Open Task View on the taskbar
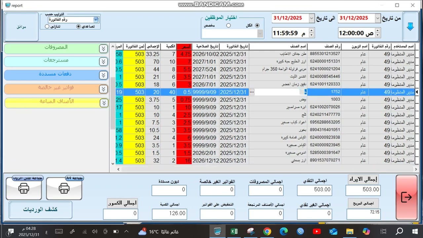The height and width of the screenshot is (238, 423). point(383,231)
